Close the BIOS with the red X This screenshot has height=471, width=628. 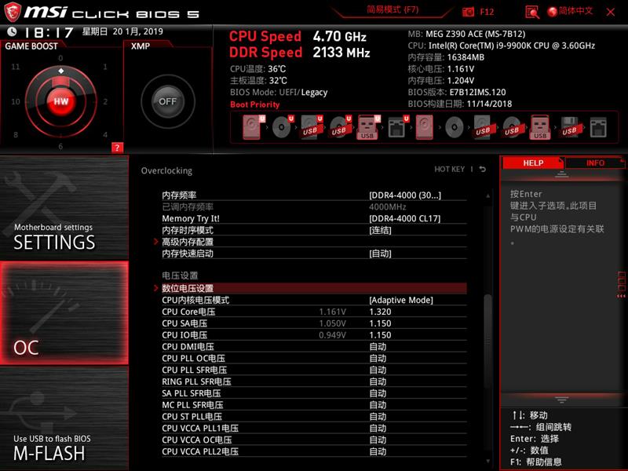611,12
